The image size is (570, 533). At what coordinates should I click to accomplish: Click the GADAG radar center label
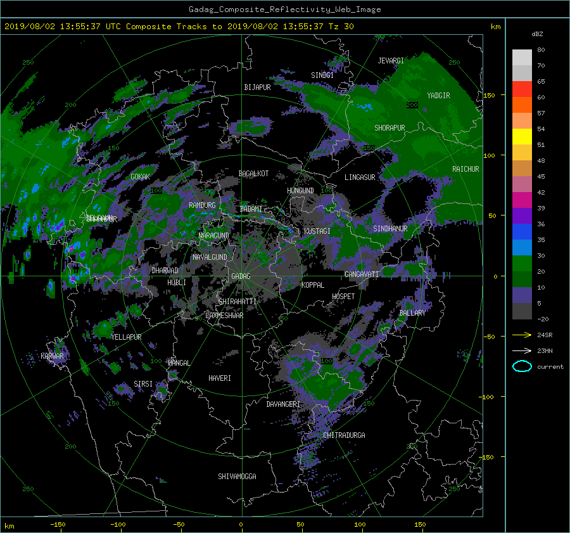(x=241, y=276)
